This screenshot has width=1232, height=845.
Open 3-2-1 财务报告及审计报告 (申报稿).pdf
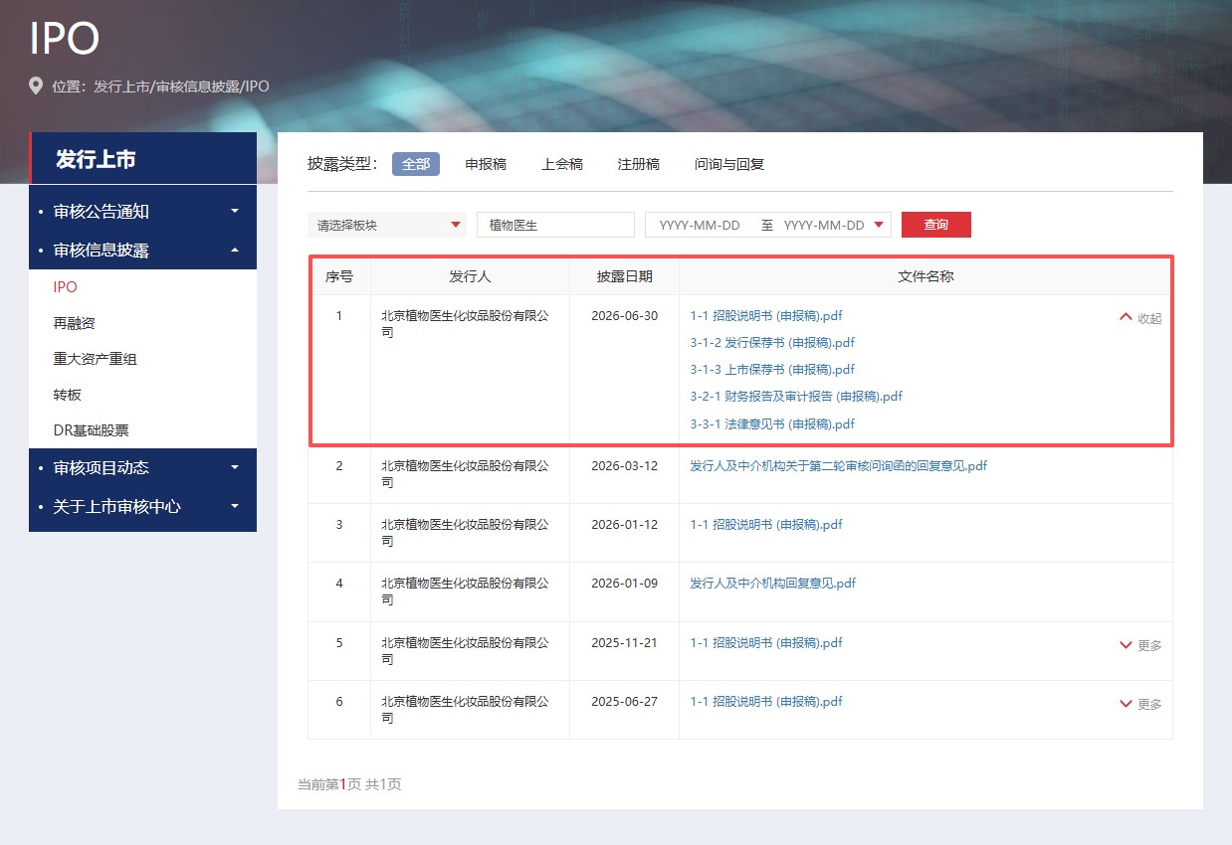(796, 397)
